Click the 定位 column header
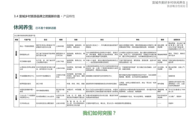Image resolution: width=192 pixels, height=121 pixels. (102, 40)
